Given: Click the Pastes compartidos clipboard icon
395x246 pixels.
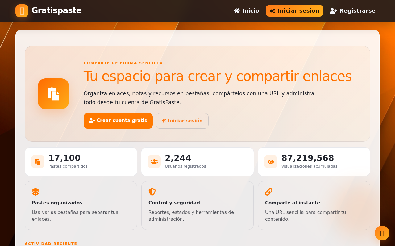Looking at the screenshot, I should 38,162.
